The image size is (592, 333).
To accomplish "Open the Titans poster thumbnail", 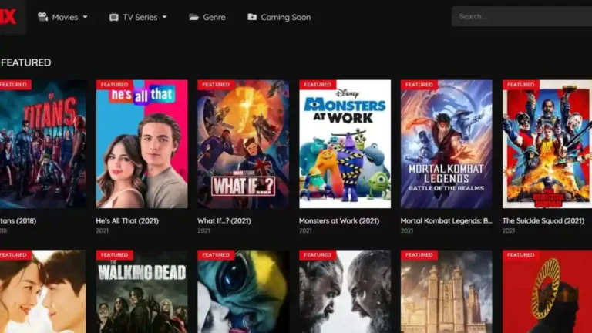I will pos(43,144).
